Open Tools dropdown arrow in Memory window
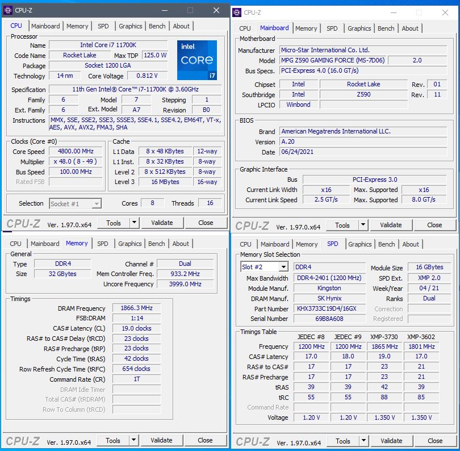This screenshot has height=451, width=460. tap(133, 440)
